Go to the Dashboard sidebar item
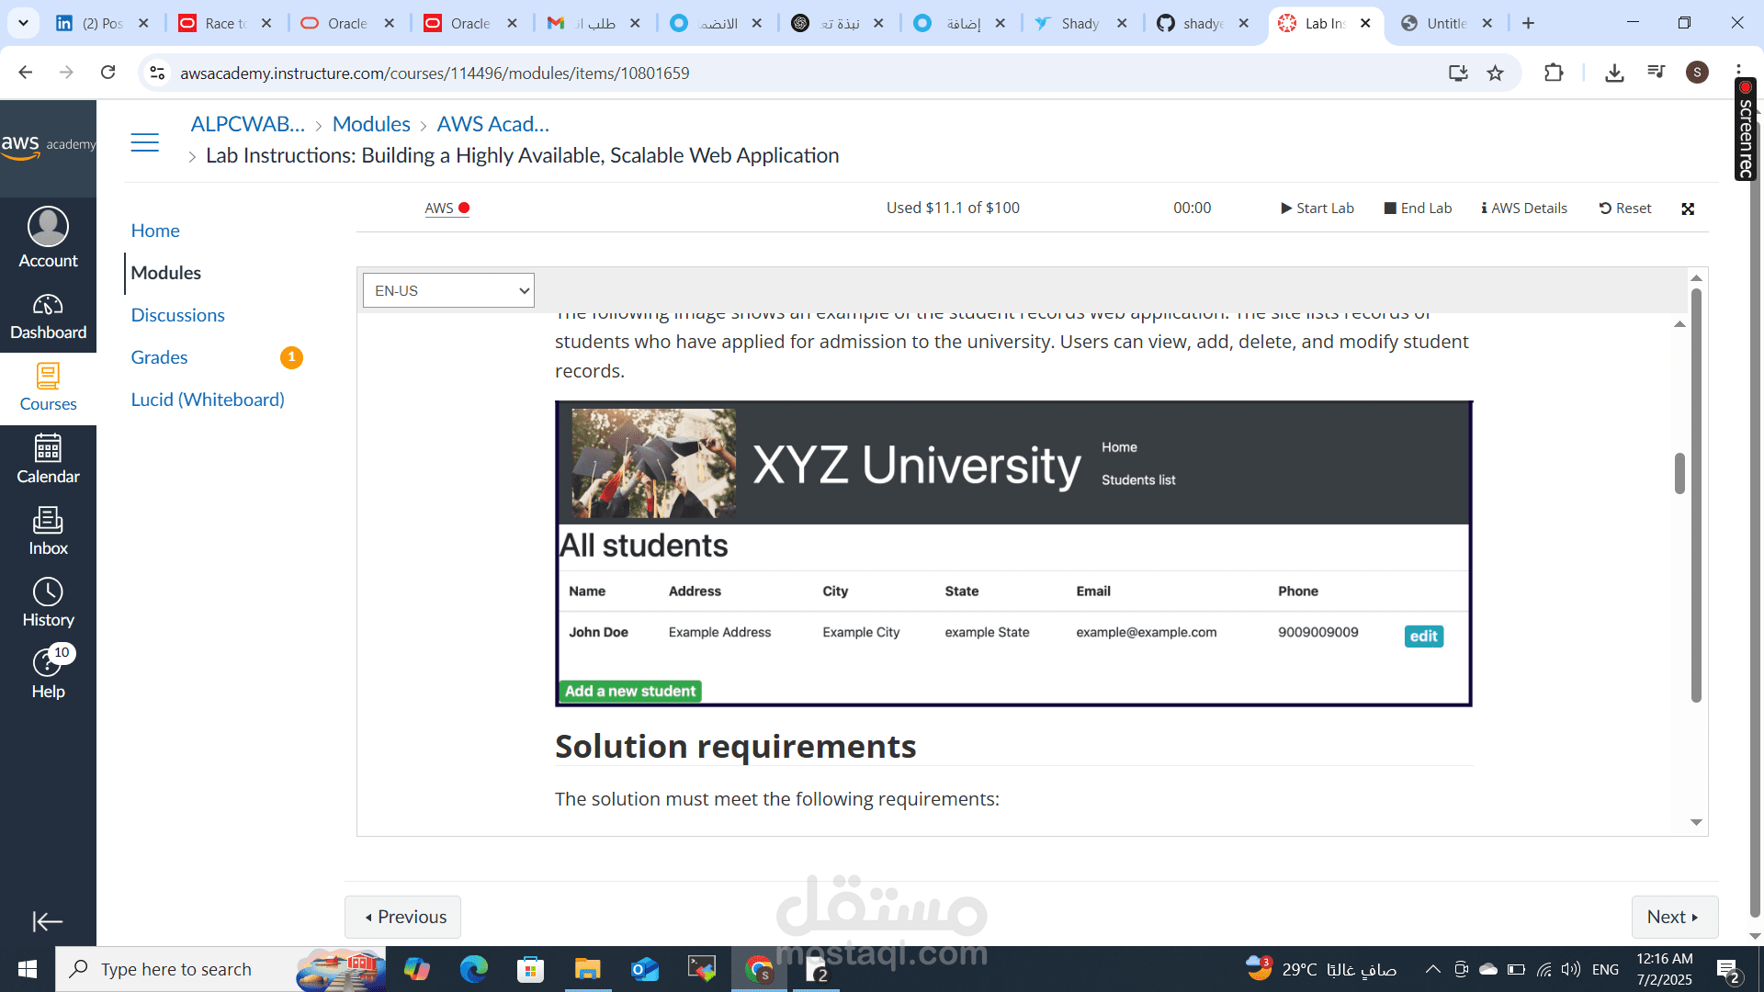Viewport: 1764px width, 992px height. [48, 317]
